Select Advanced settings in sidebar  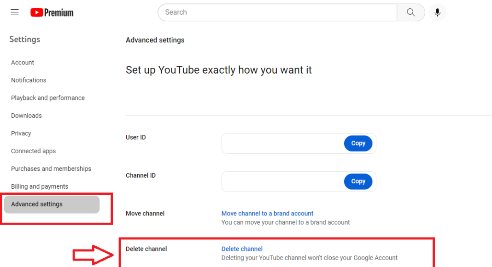point(37,204)
